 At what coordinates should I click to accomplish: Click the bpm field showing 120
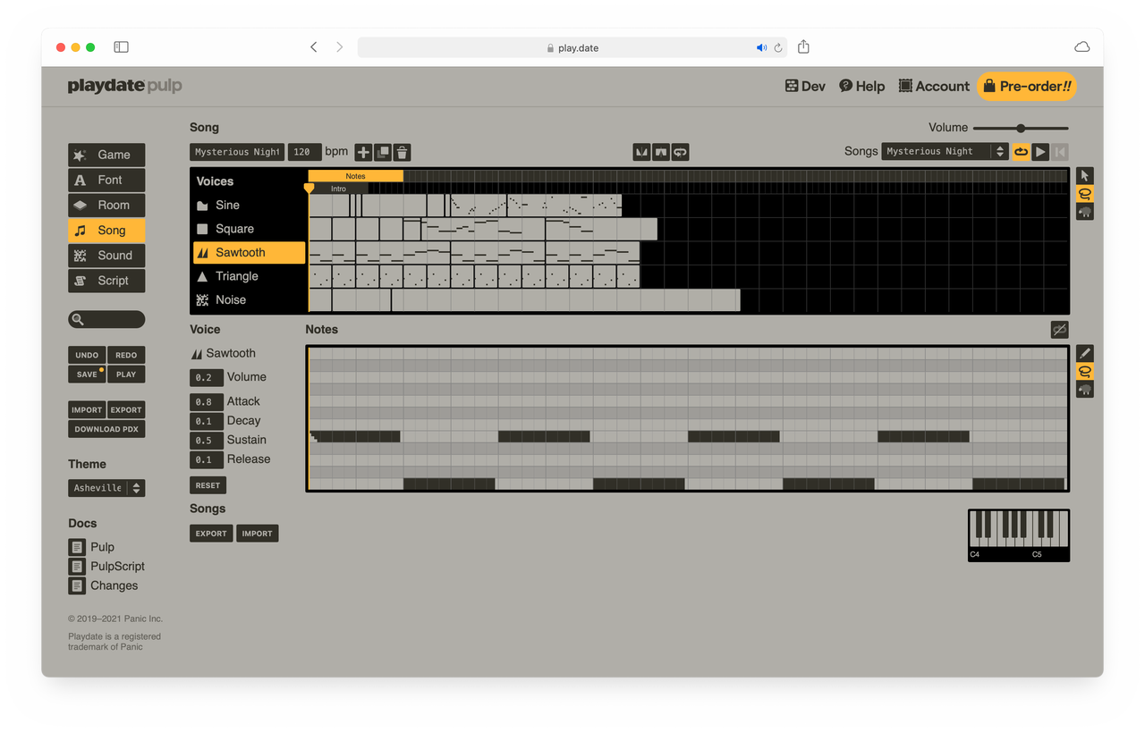click(304, 153)
